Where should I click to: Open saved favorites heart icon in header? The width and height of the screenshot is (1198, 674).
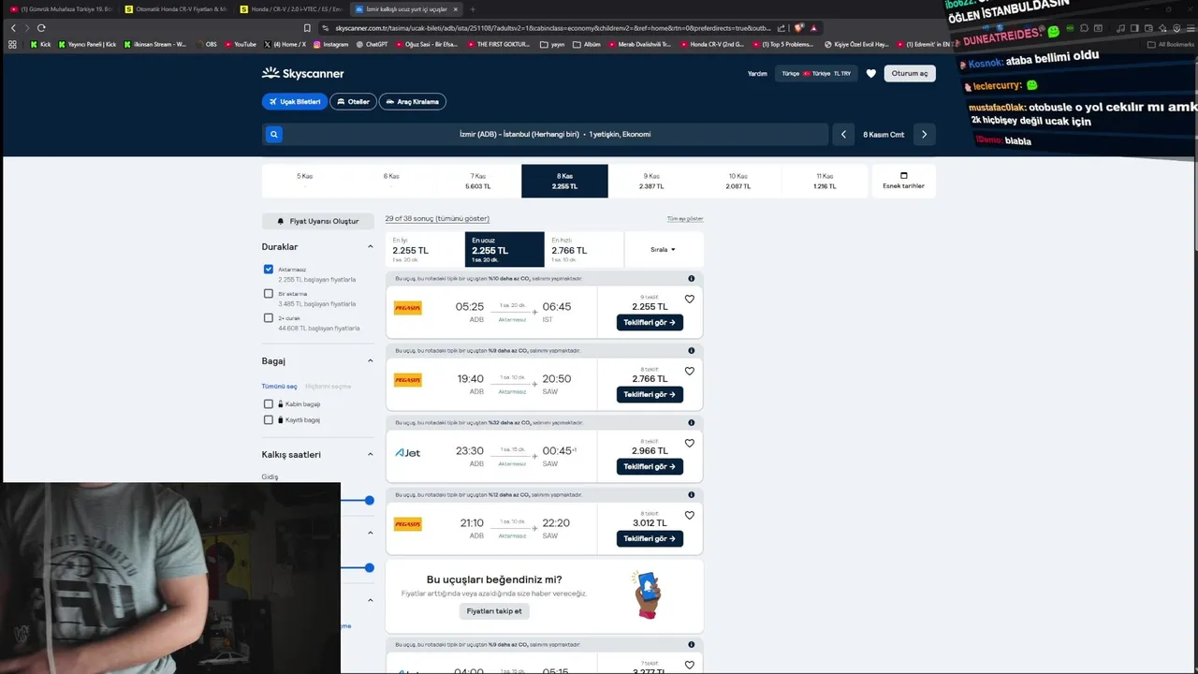pos(871,73)
